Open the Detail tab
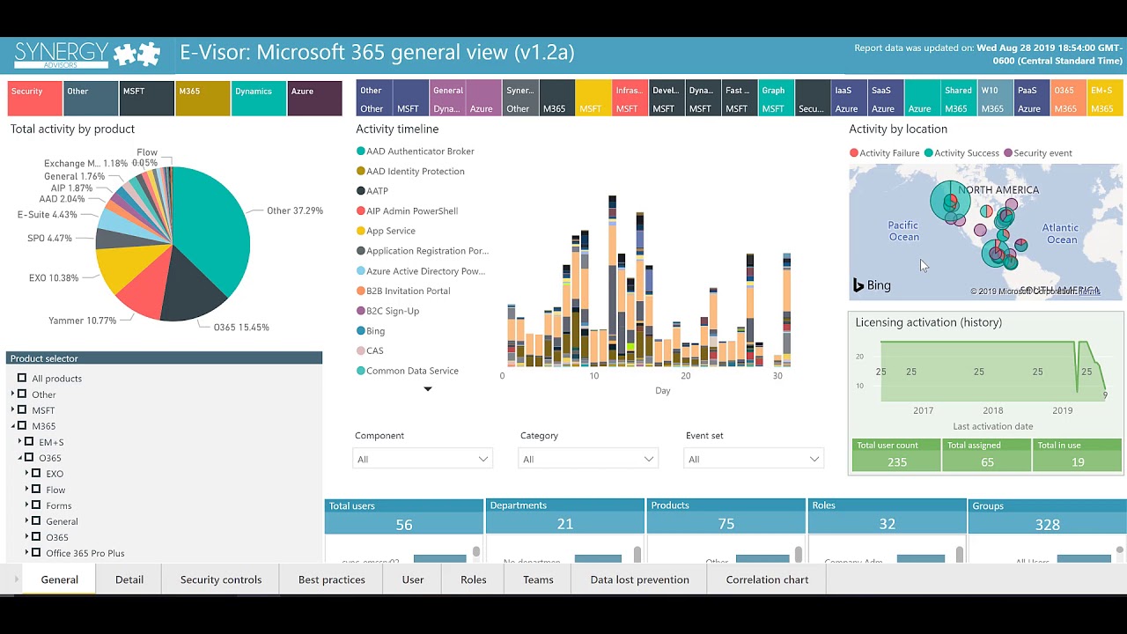 [x=129, y=579]
